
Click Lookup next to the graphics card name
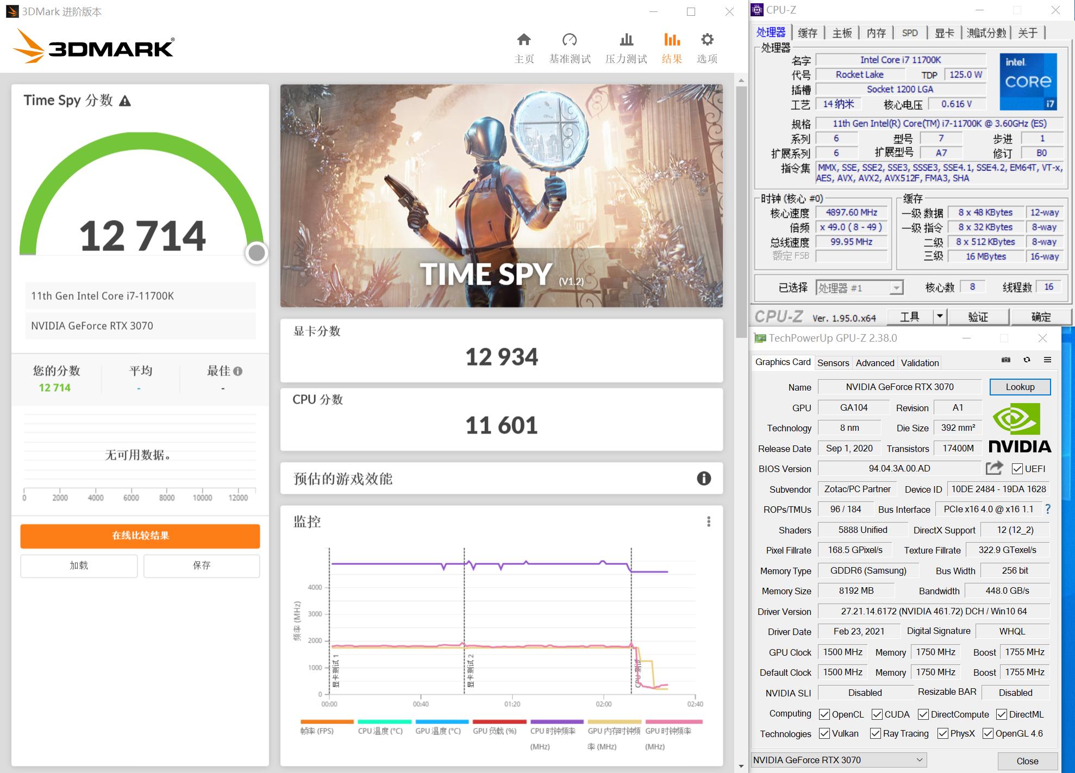1020,387
